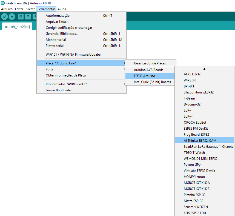This screenshot has height=216, width=235.
Task: Expand Arduino AVR Boards submenu
Action: [150, 70]
